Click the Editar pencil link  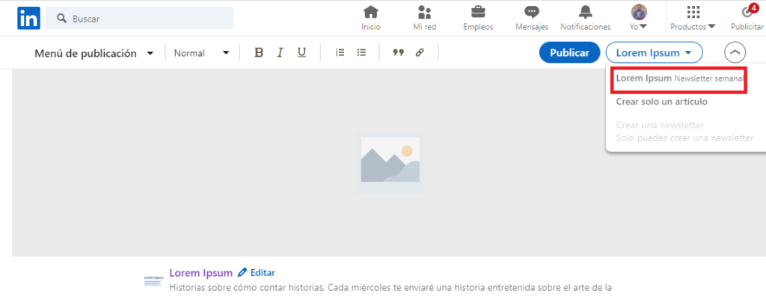[257, 272]
